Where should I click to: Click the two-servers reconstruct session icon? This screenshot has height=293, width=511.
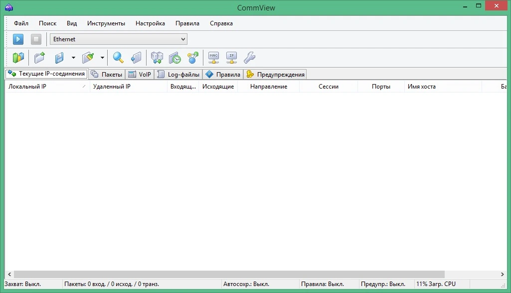pos(157,58)
